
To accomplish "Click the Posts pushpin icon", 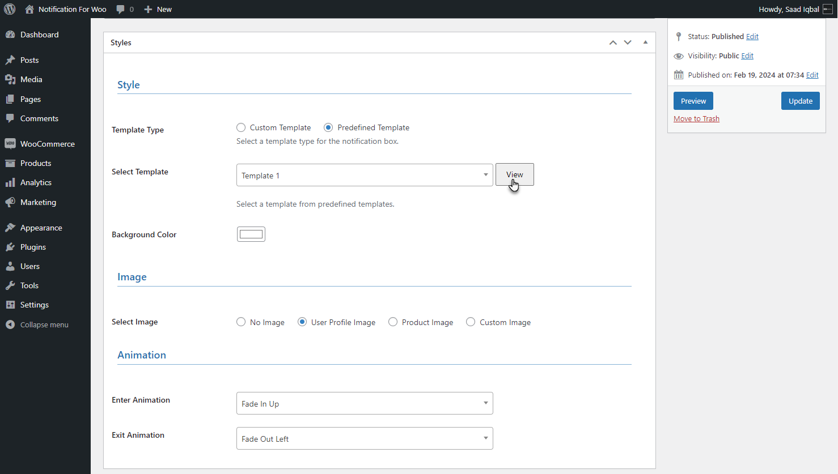I will (10, 60).
